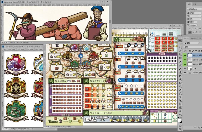Hide the third 210715 layer
Viewport: 202px width, 132px height.
point(185,64)
